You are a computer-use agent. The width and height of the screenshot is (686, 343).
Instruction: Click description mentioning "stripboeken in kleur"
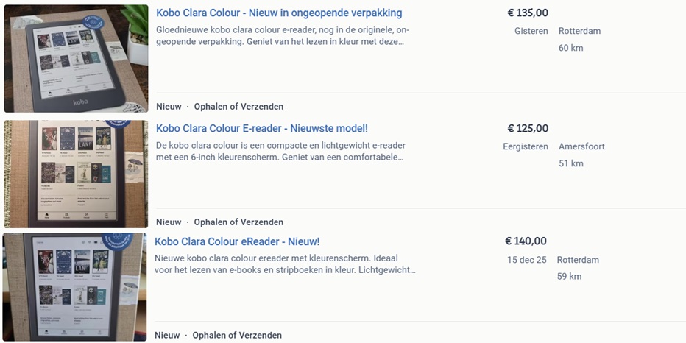tap(285, 264)
